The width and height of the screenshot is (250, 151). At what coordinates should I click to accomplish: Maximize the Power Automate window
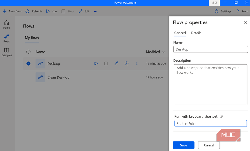(x=236, y=2)
